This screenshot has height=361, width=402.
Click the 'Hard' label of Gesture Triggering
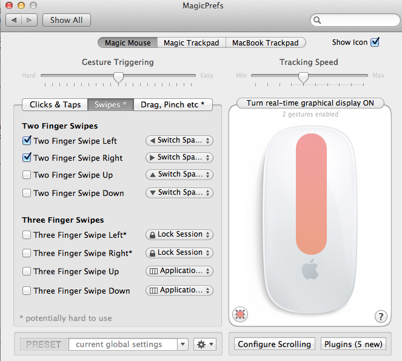coord(28,75)
